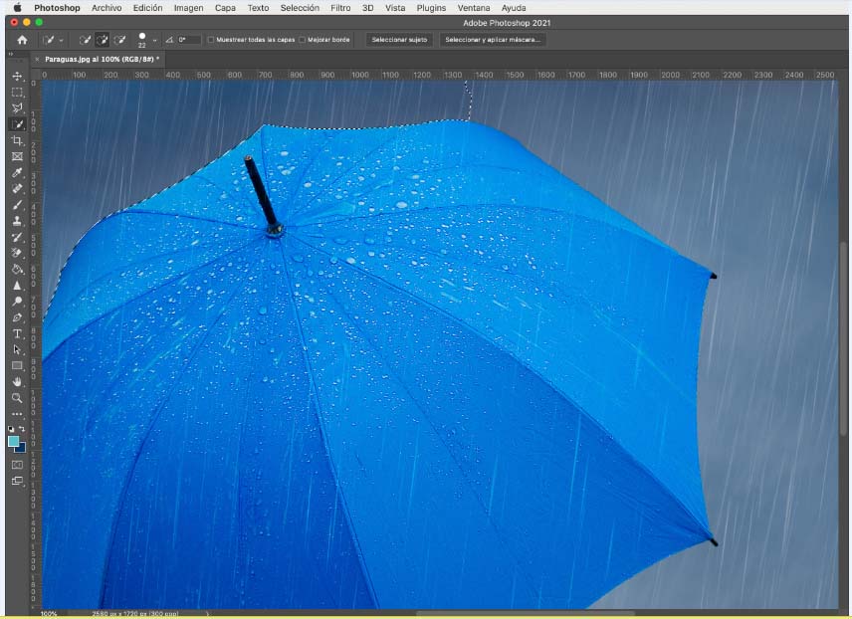Click 'Seleccionar y aplicar máscara...' button

click(493, 40)
